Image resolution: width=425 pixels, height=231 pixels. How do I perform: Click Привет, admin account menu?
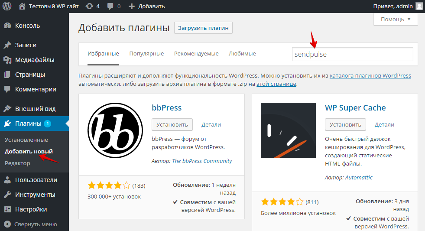coord(393,6)
